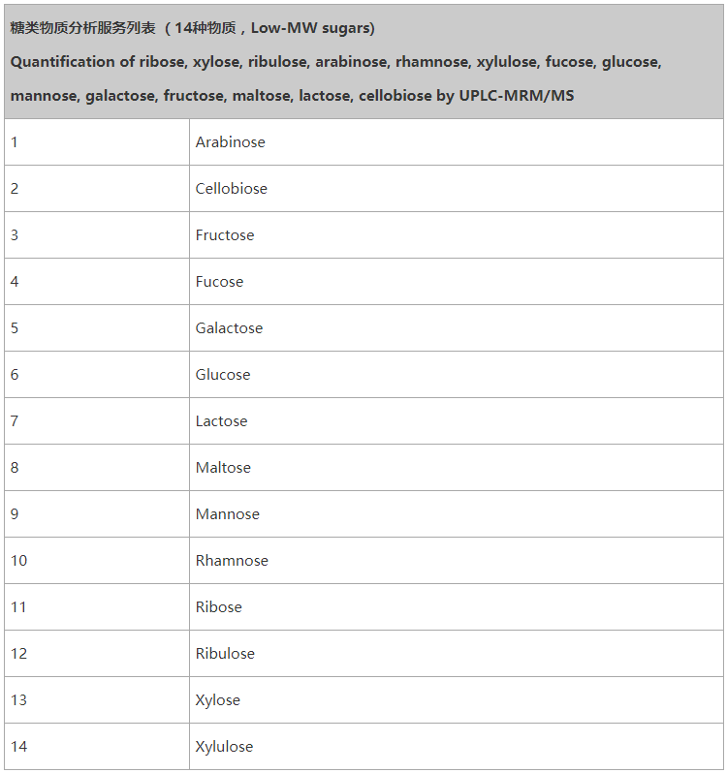Click the Low-MW sugars header title
Image resolution: width=727 pixels, height=773 pixels.
tap(192, 28)
